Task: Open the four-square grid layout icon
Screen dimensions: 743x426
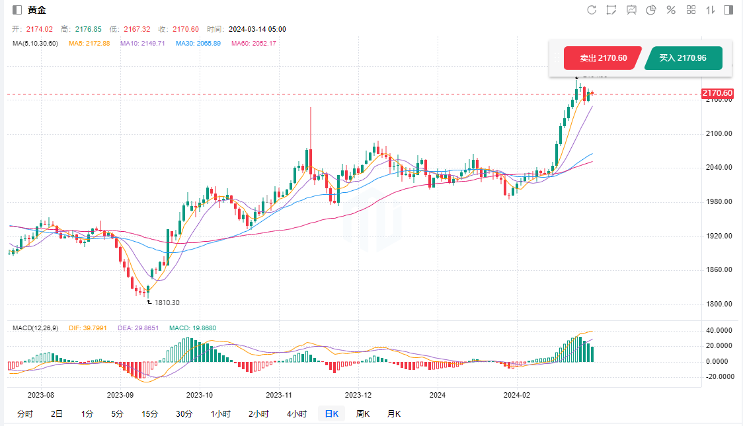Action: pos(691,10)
